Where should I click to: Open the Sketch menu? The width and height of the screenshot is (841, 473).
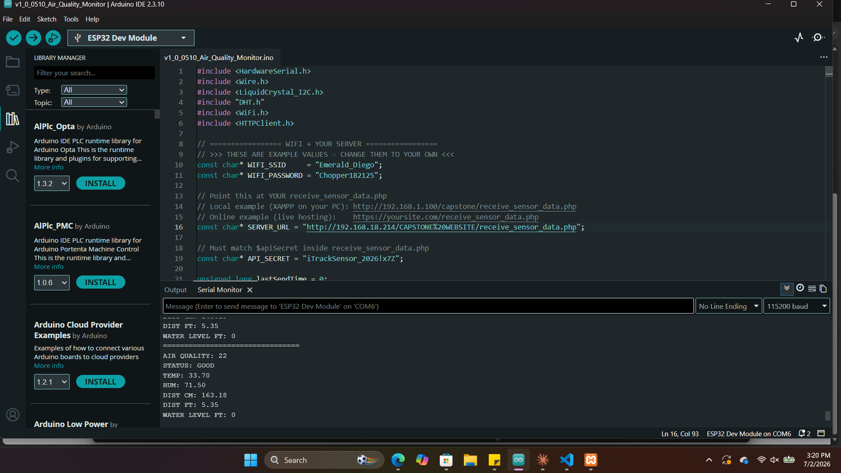pyautogui.click(x=47, y=19)
